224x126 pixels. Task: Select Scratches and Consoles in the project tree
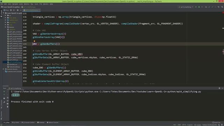point(13,71)
